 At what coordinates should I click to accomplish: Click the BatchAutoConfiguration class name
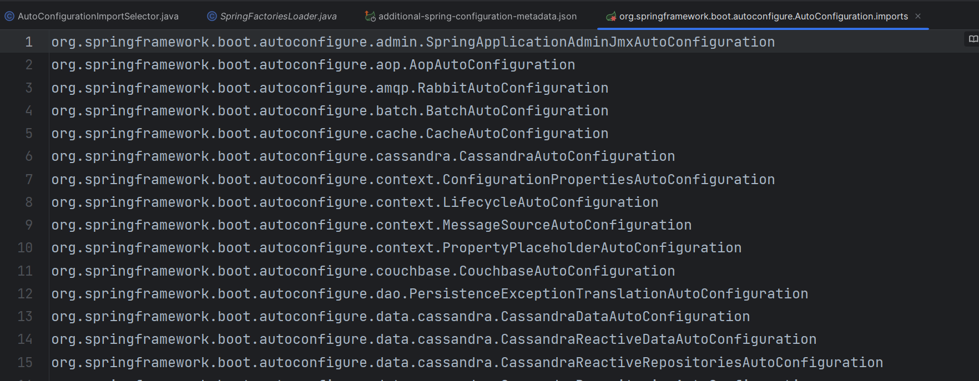(517, 111)
